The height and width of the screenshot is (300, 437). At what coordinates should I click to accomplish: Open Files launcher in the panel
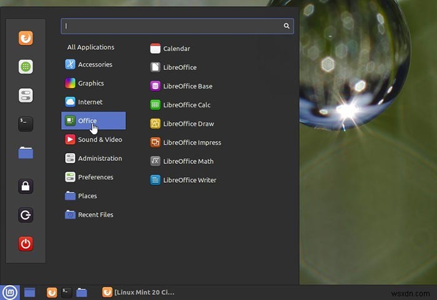[82, 293]
